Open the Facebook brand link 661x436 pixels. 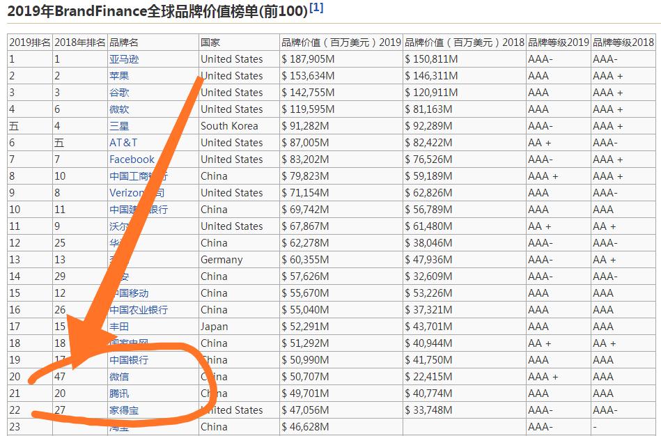(132, 159)
